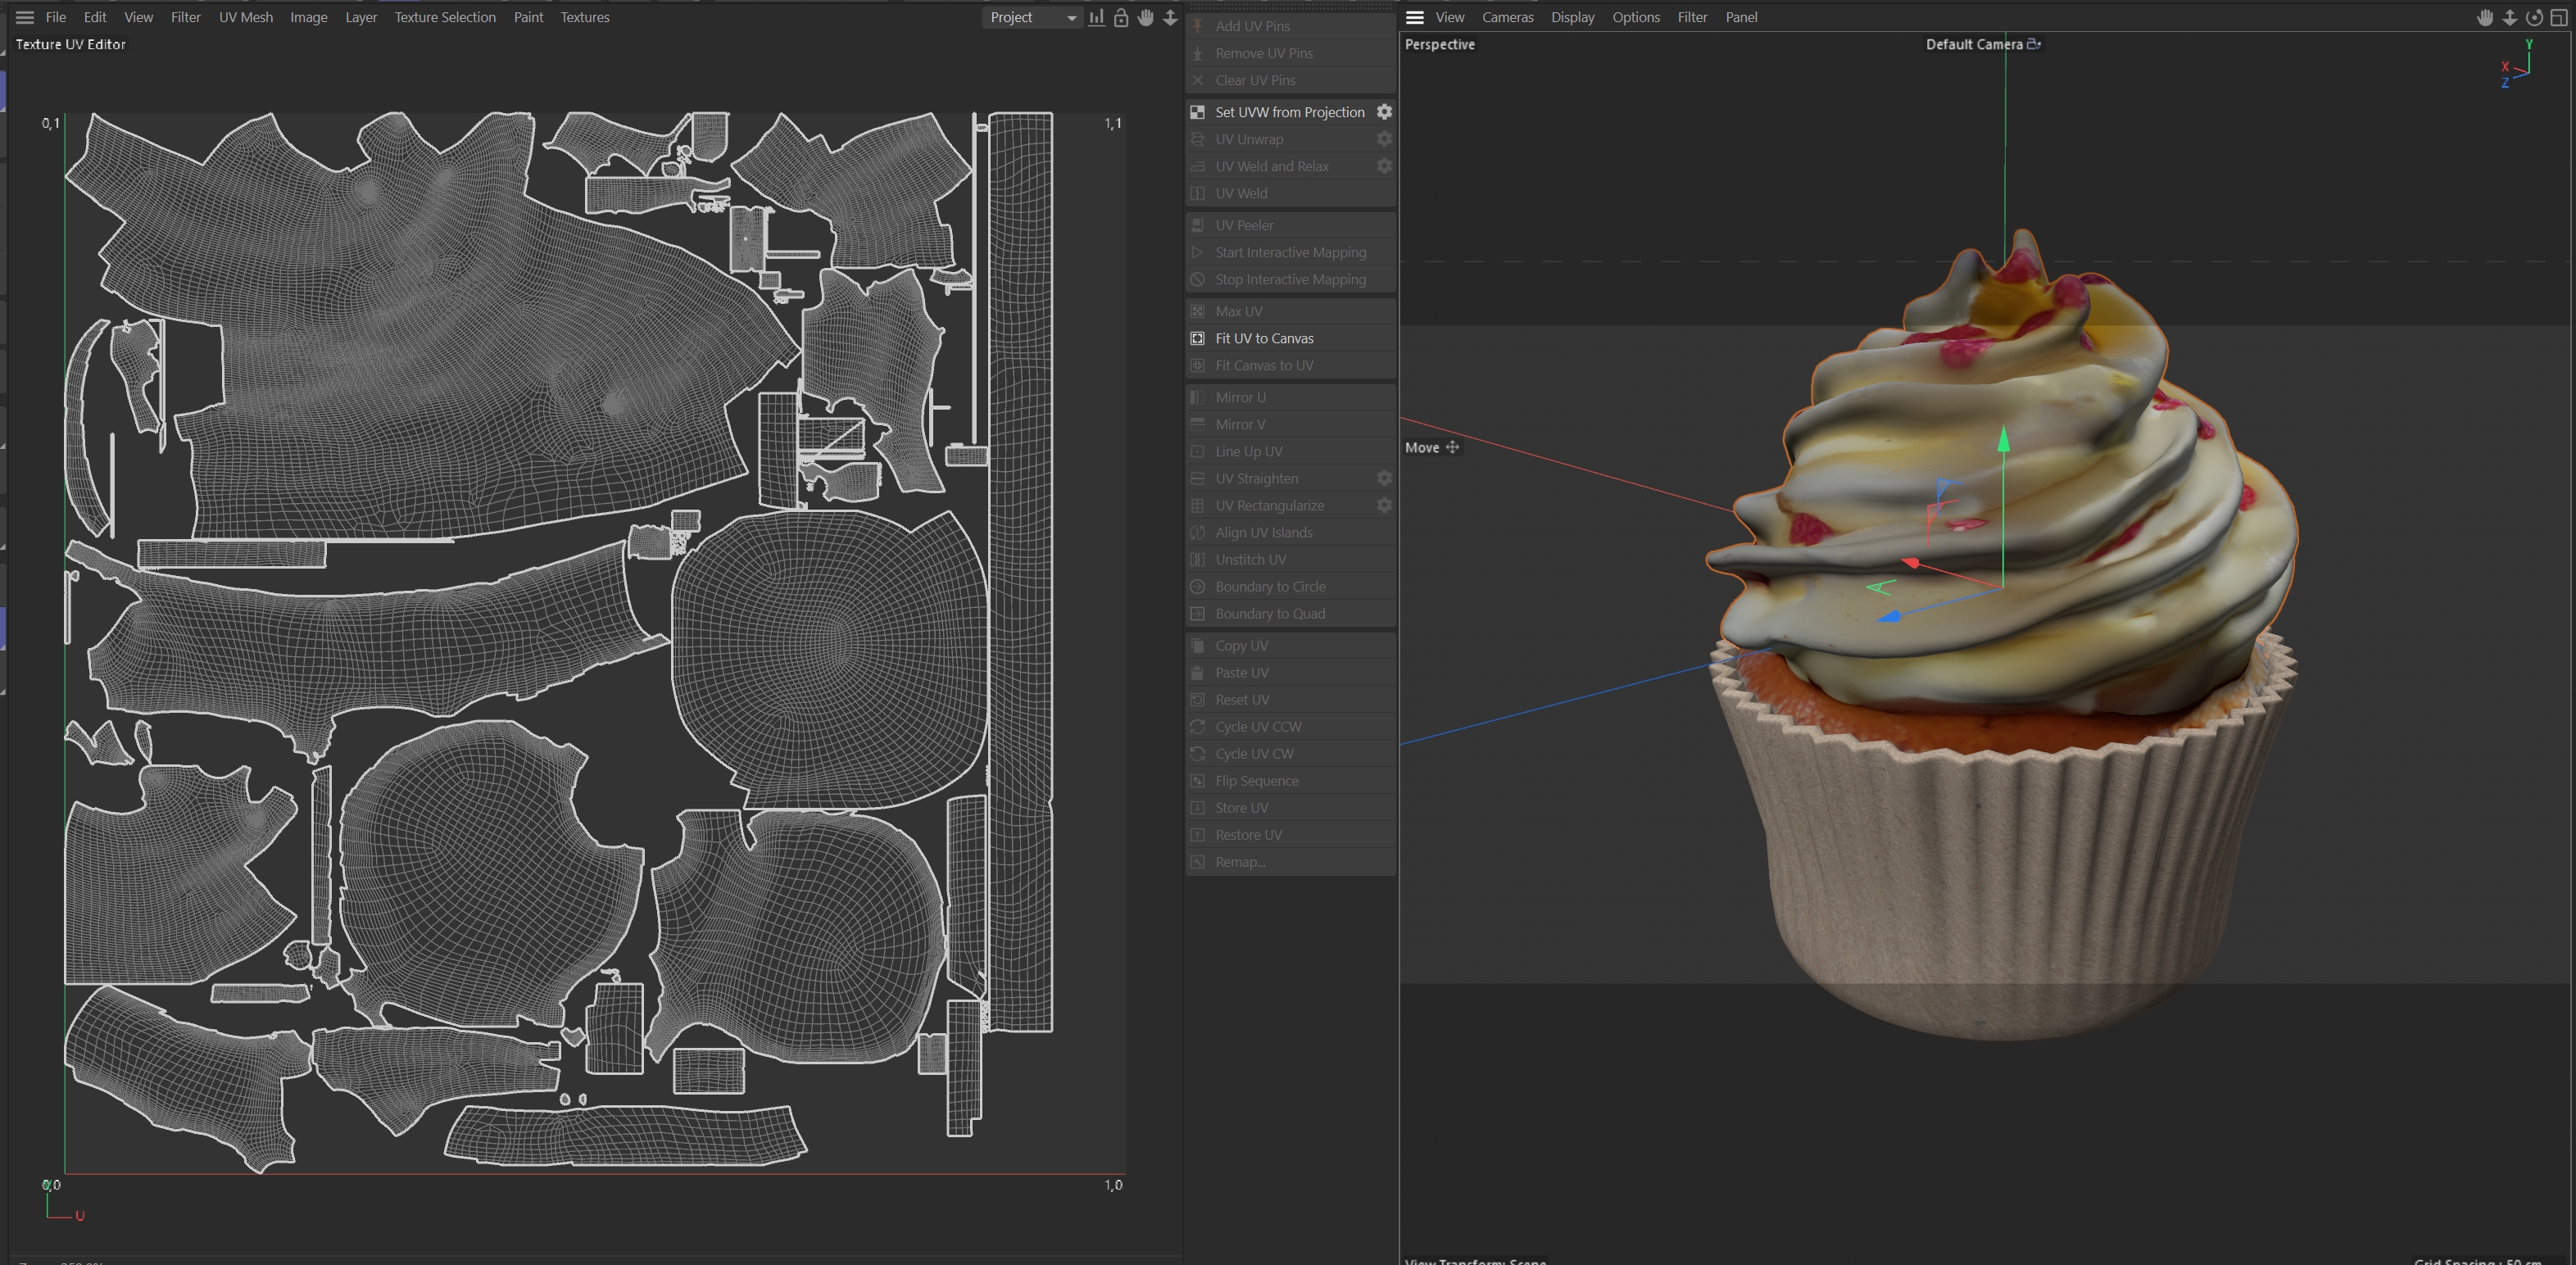Open the Project dropdown
The width and height of the screenshot is (2576, 1265).
tap(1032, 18)
